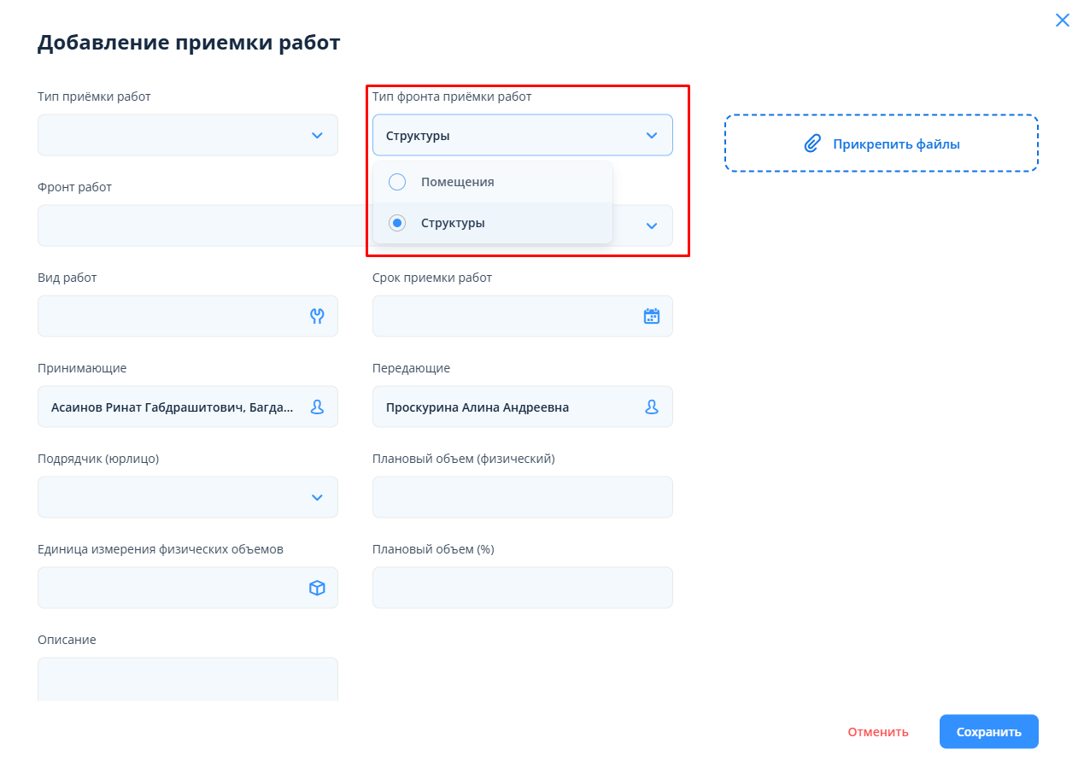Select the Структуры radio option
Image resolution: width=1084 pixels, height=767 pixels.
pos(397,223)
